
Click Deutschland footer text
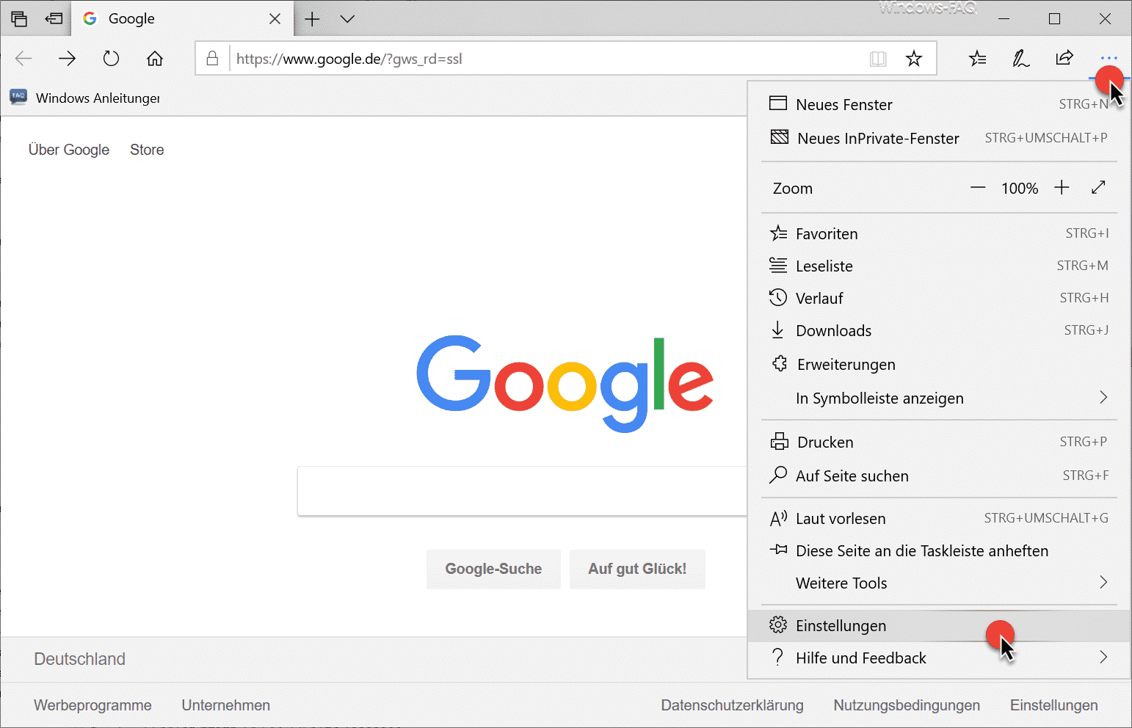pos(79,659)
